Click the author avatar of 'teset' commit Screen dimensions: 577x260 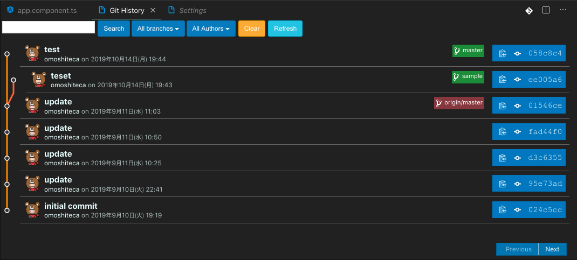coord(39,79)
